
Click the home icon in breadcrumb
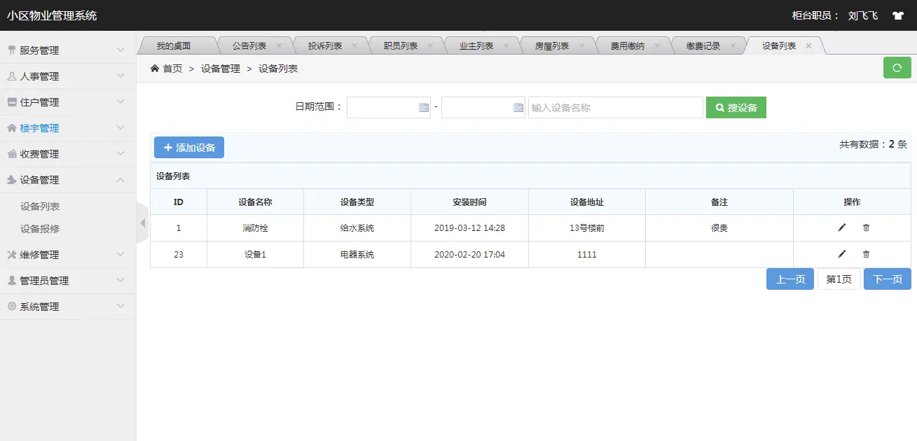(x=155, y=68)
